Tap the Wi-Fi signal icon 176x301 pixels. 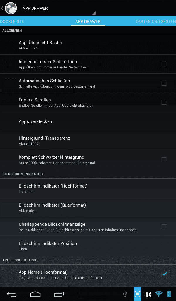point(159,294)
